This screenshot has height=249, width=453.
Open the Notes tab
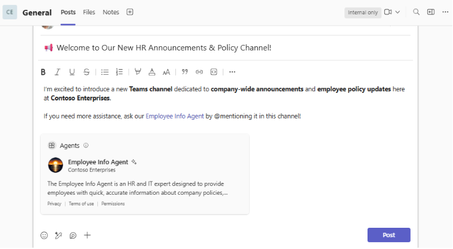tap(111, 12)
